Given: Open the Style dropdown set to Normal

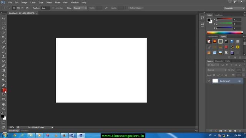Looking at the screenshot, I should pyautogui.click(x=80, y=8).
